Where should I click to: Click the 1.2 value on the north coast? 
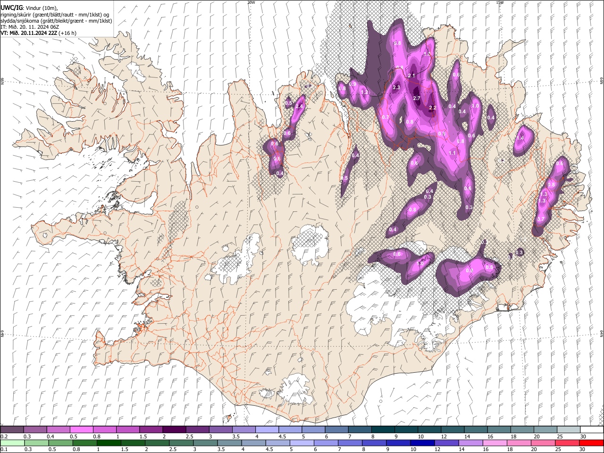(x=364, y=92)
